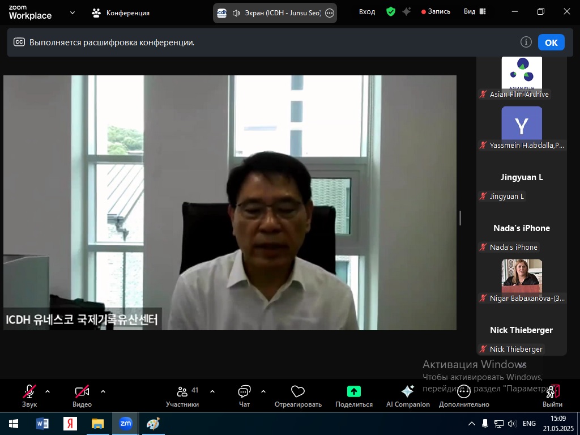
Task: Show hidden system tray icons
Action: coord(472,424)
